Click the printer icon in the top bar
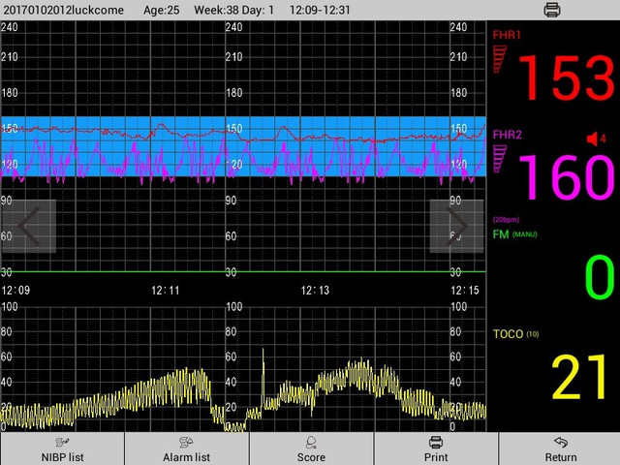This screenshot has width=620, height=465. coord(552,10)
